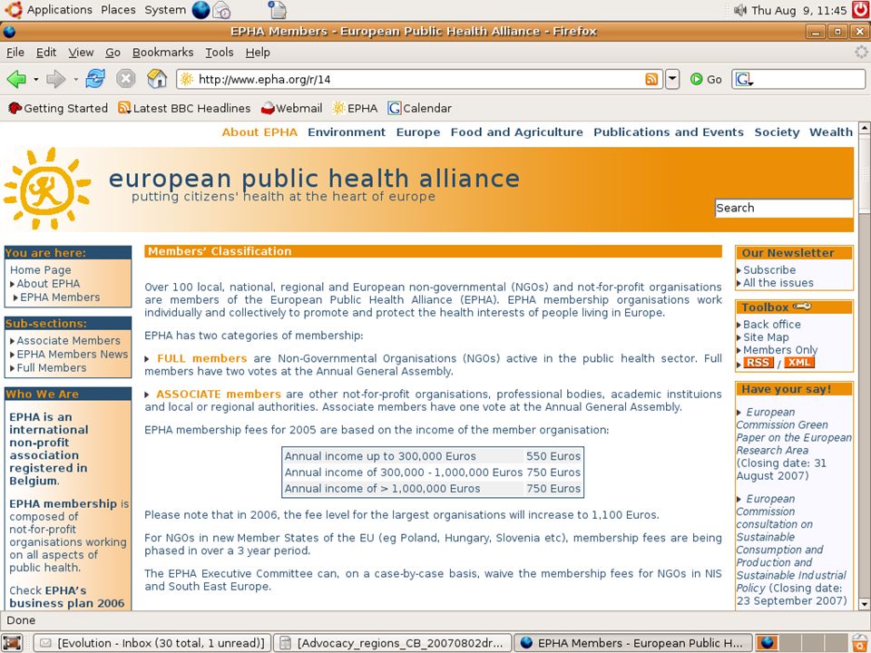871x653 pixels.
Task: Launch the web browser globe icon in panel
Action: click(201, 9)
